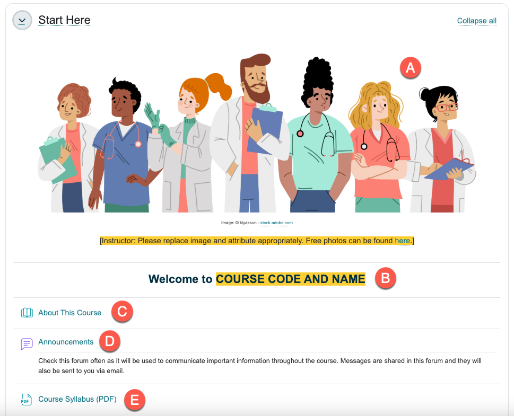The height and width of the screenshot is (416, 514).
Task: Click the Announcements forum description text
Action: point(260,366)
